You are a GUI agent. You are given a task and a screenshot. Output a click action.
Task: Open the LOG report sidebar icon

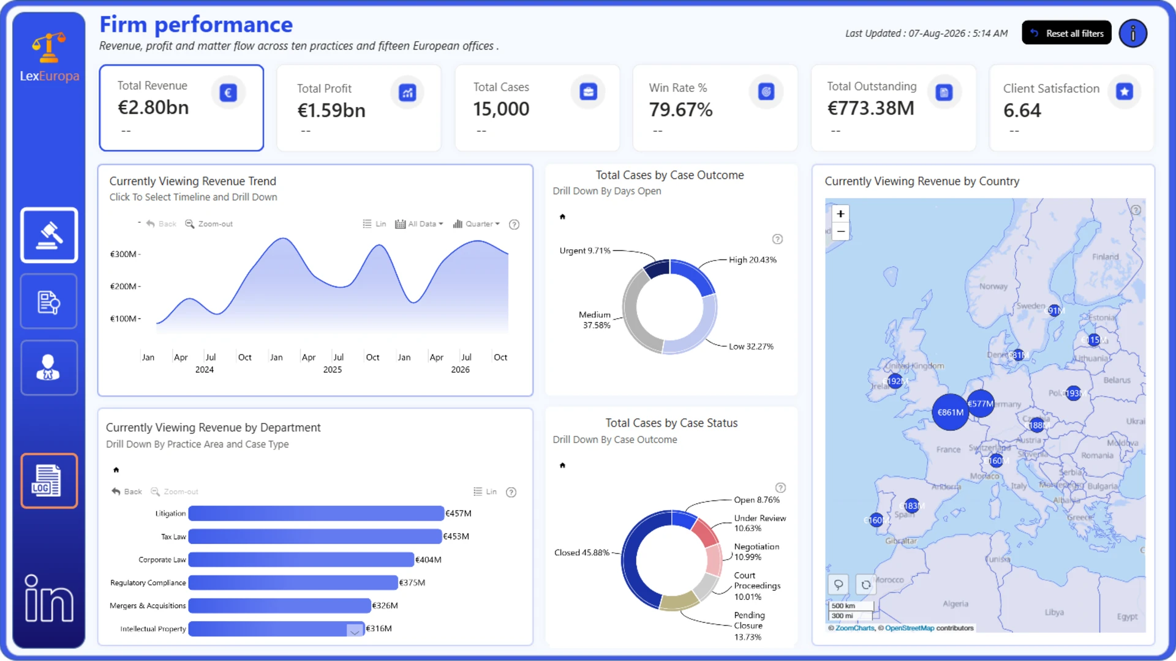49,481
